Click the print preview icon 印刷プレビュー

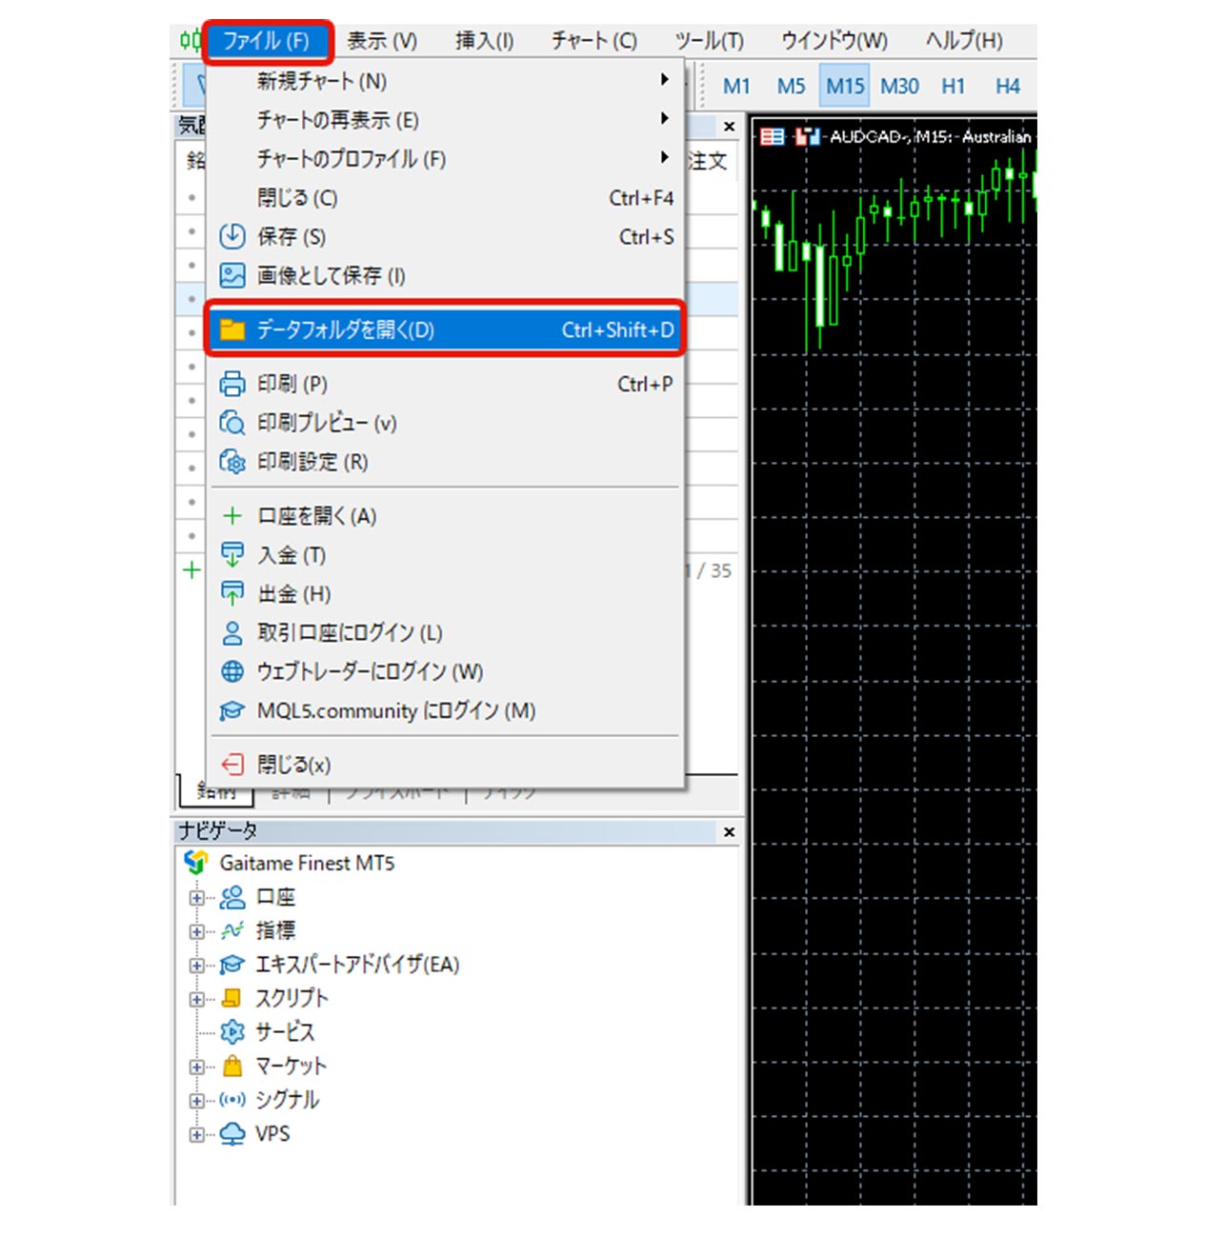pyautogui.click(x=232, y=422)
